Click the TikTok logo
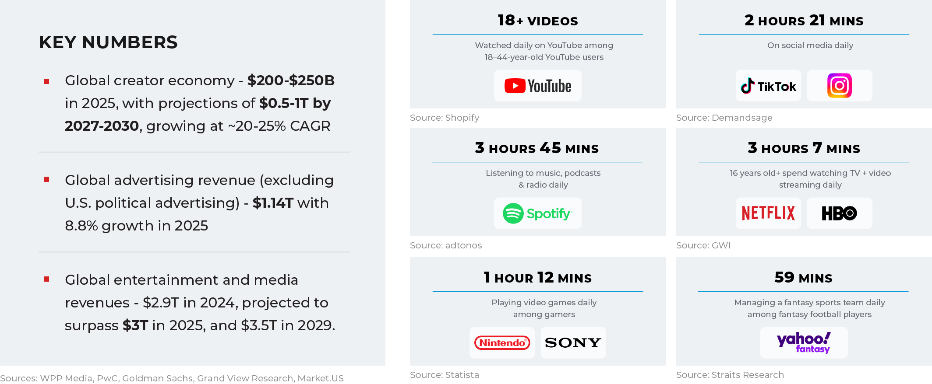The image size is (932, 384). pyautogui.click(x=768, y=86)
